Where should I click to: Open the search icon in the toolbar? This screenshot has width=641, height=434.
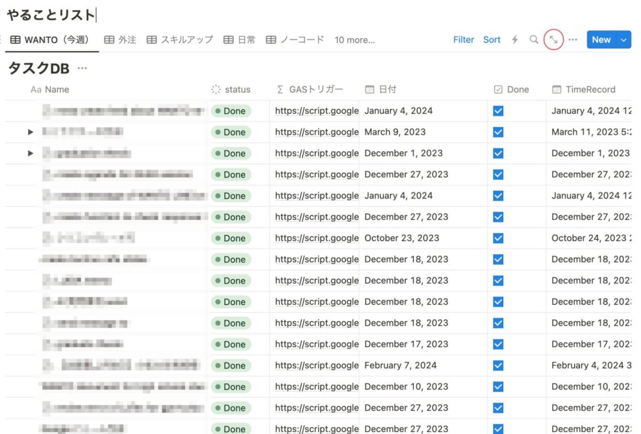coord(534,39)
